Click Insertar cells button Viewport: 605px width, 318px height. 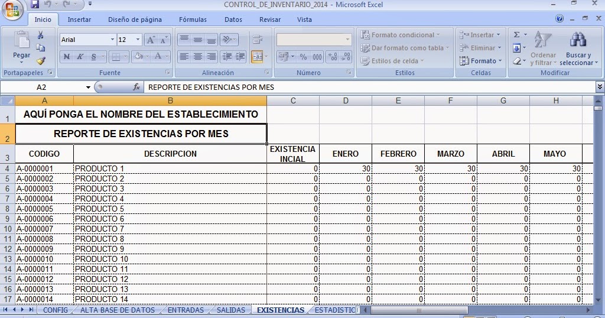pos(480,35)
